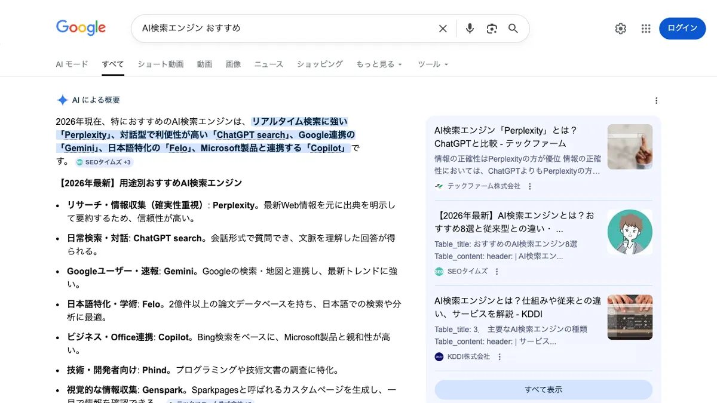The height and width of the screenshot is (403, 717).
Task: Open three-dot menu beside テックファーム株式会社
Action: click(x=529, y=186)
